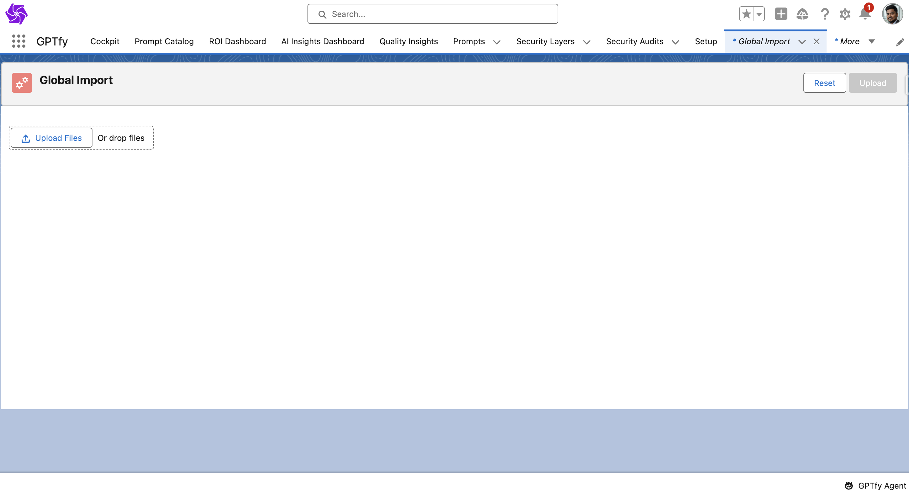Open the Help question mark icon

pos(825,14)
